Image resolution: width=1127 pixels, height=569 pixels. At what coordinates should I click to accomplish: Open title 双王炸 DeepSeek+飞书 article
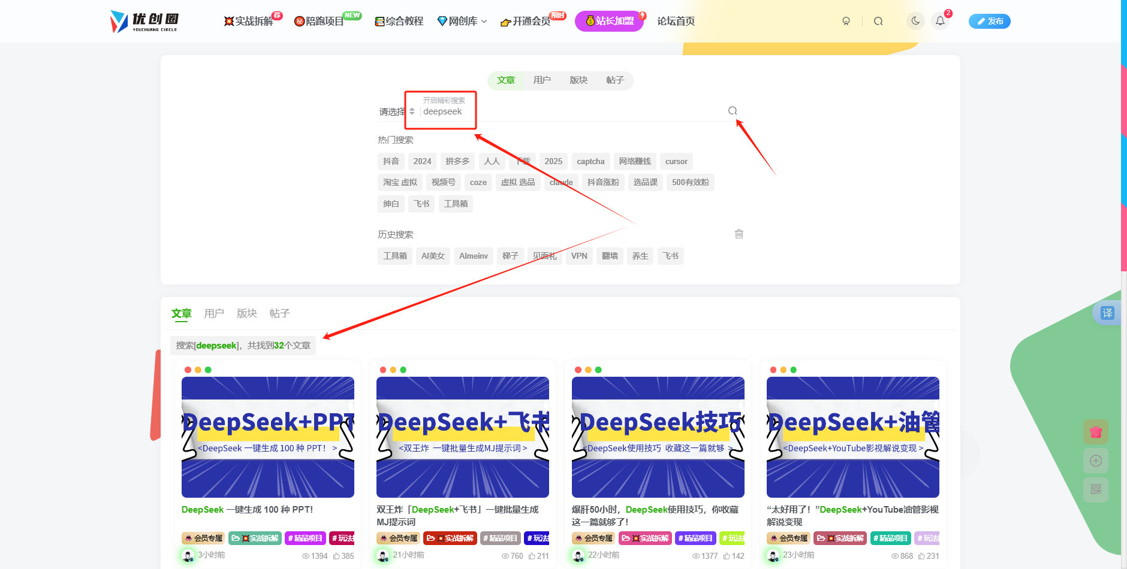458,516
